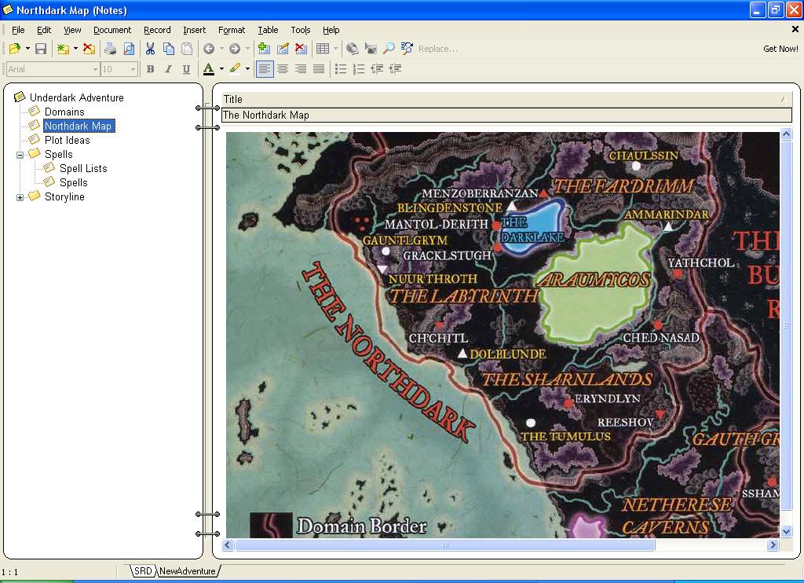Collapse the Spells folder in tree
804x583 pixels.
[20, 155]
